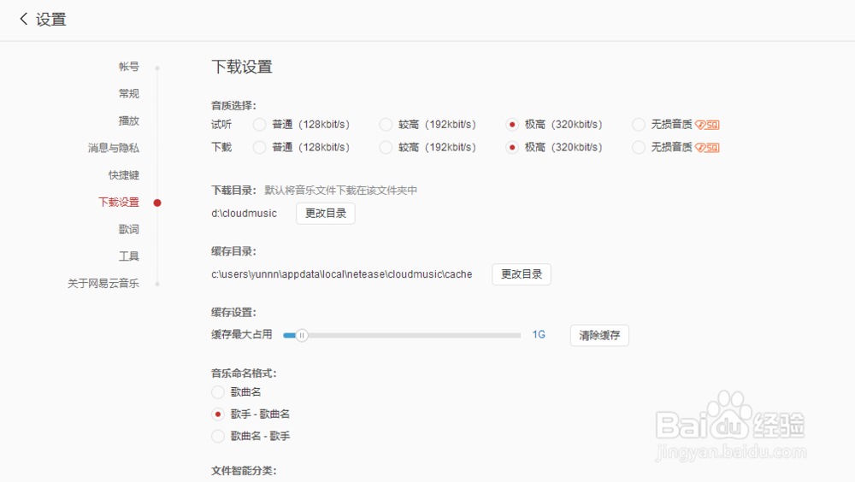Screen dimensions: 855x482
Task: Choose 歌曲名 naming format
Action: click(x=218, y=392)
